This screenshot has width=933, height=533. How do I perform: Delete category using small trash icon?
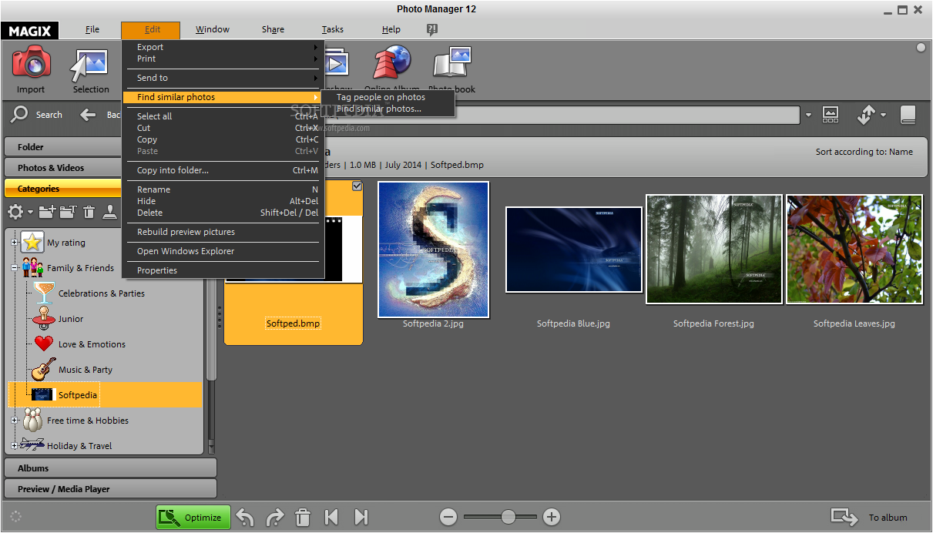point(89,211)
